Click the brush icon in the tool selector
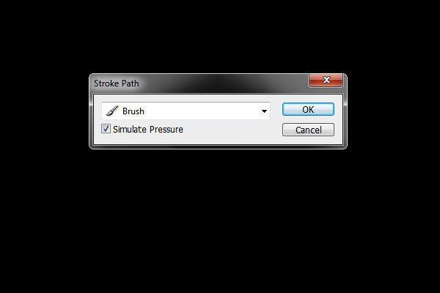Viewport: 440px width, 293px height. coord(112,111)
